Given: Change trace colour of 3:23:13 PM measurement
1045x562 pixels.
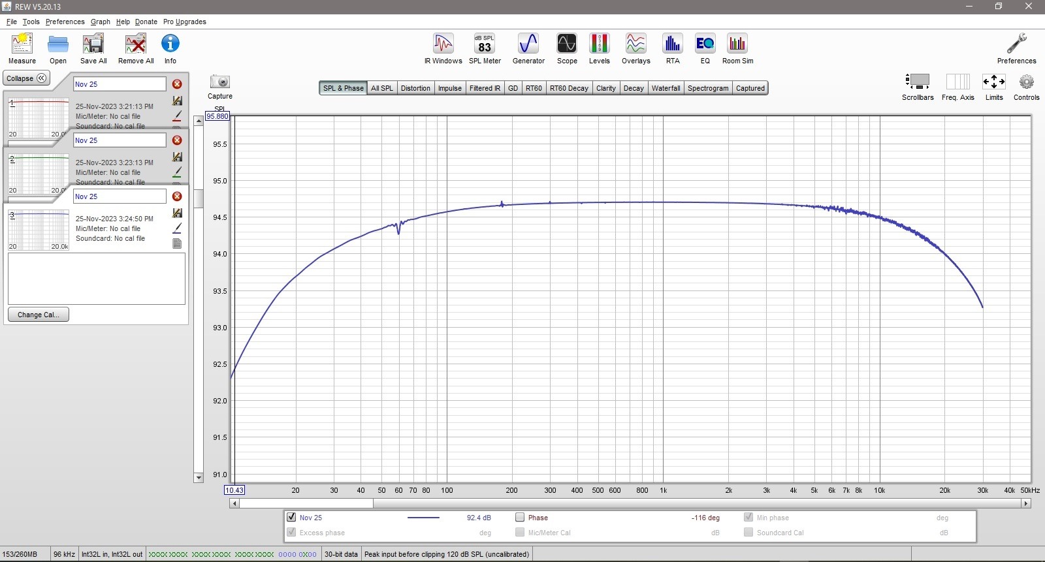Looking at the screenshot, I should [177, 172].
